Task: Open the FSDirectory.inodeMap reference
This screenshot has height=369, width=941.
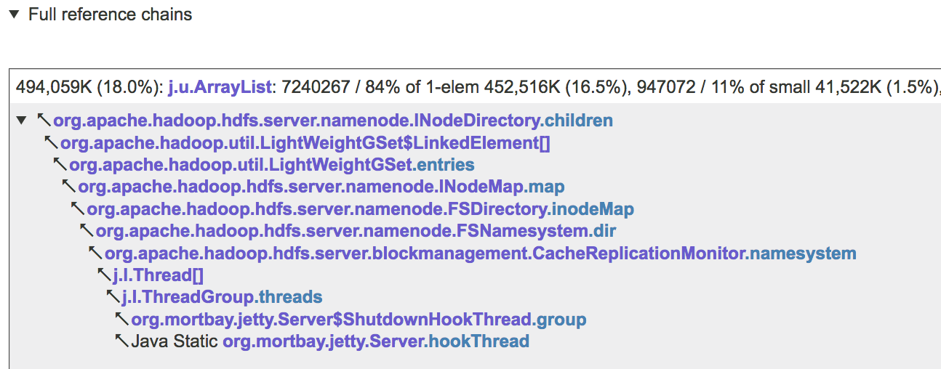Action: point(360,210)
